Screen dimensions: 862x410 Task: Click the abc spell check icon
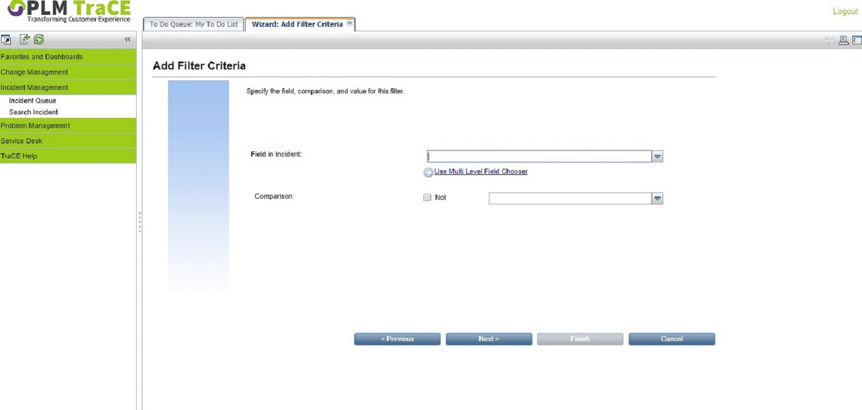(829, 40)
